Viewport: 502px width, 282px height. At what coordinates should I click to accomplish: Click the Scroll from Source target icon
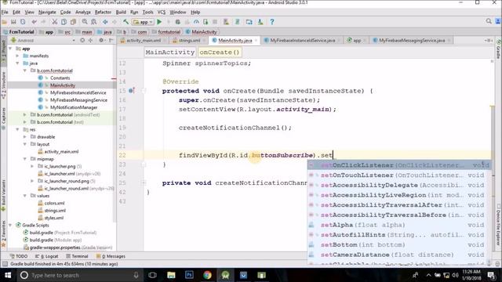82,40
